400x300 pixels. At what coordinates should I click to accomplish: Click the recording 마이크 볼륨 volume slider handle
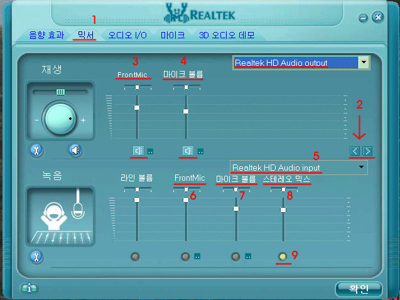(236, 209)
